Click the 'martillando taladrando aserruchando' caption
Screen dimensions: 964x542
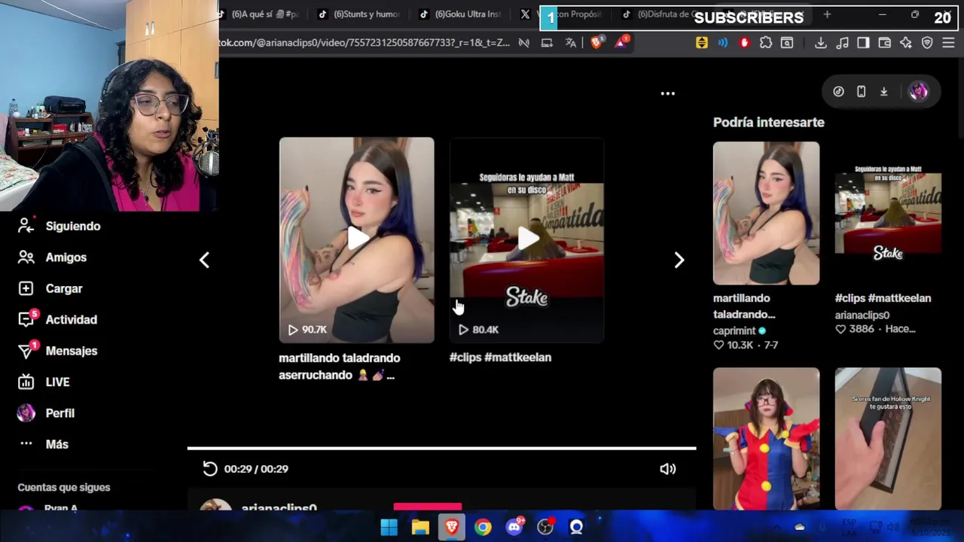339,367
